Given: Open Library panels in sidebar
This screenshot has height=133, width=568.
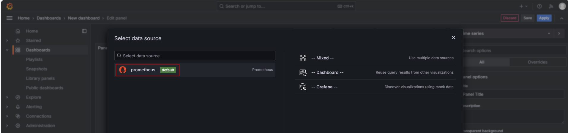Looking at the screenshot, I should tap(40, 78).
